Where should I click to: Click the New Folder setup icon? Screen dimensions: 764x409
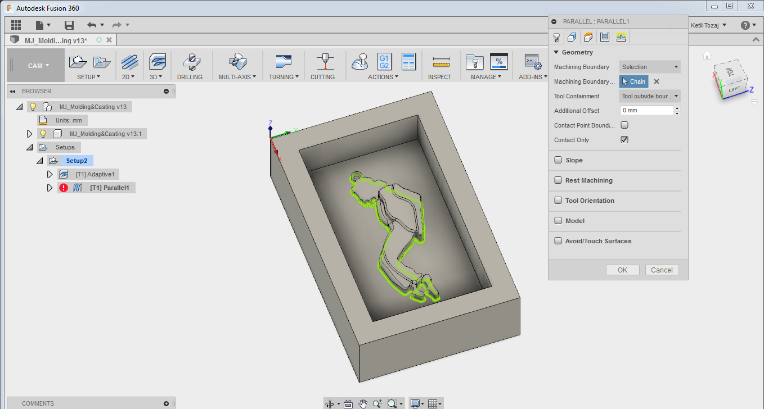point(102,61)
